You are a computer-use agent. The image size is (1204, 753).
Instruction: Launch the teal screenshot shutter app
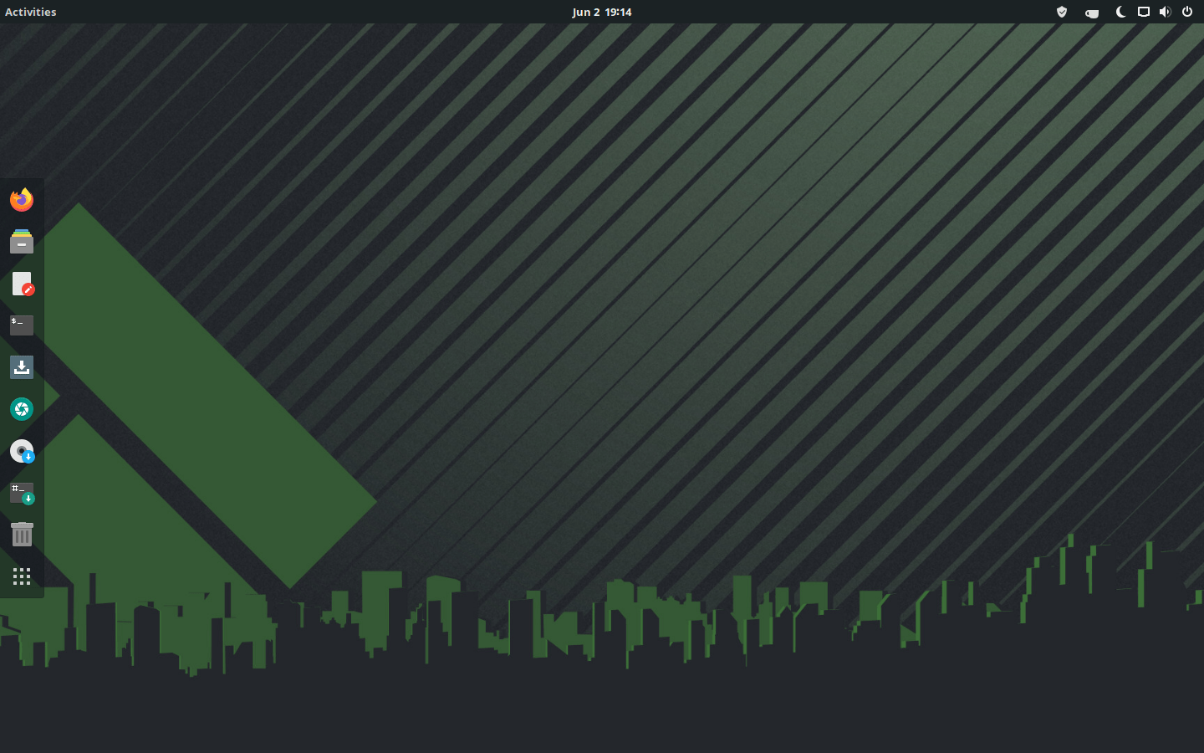(22, 409)
